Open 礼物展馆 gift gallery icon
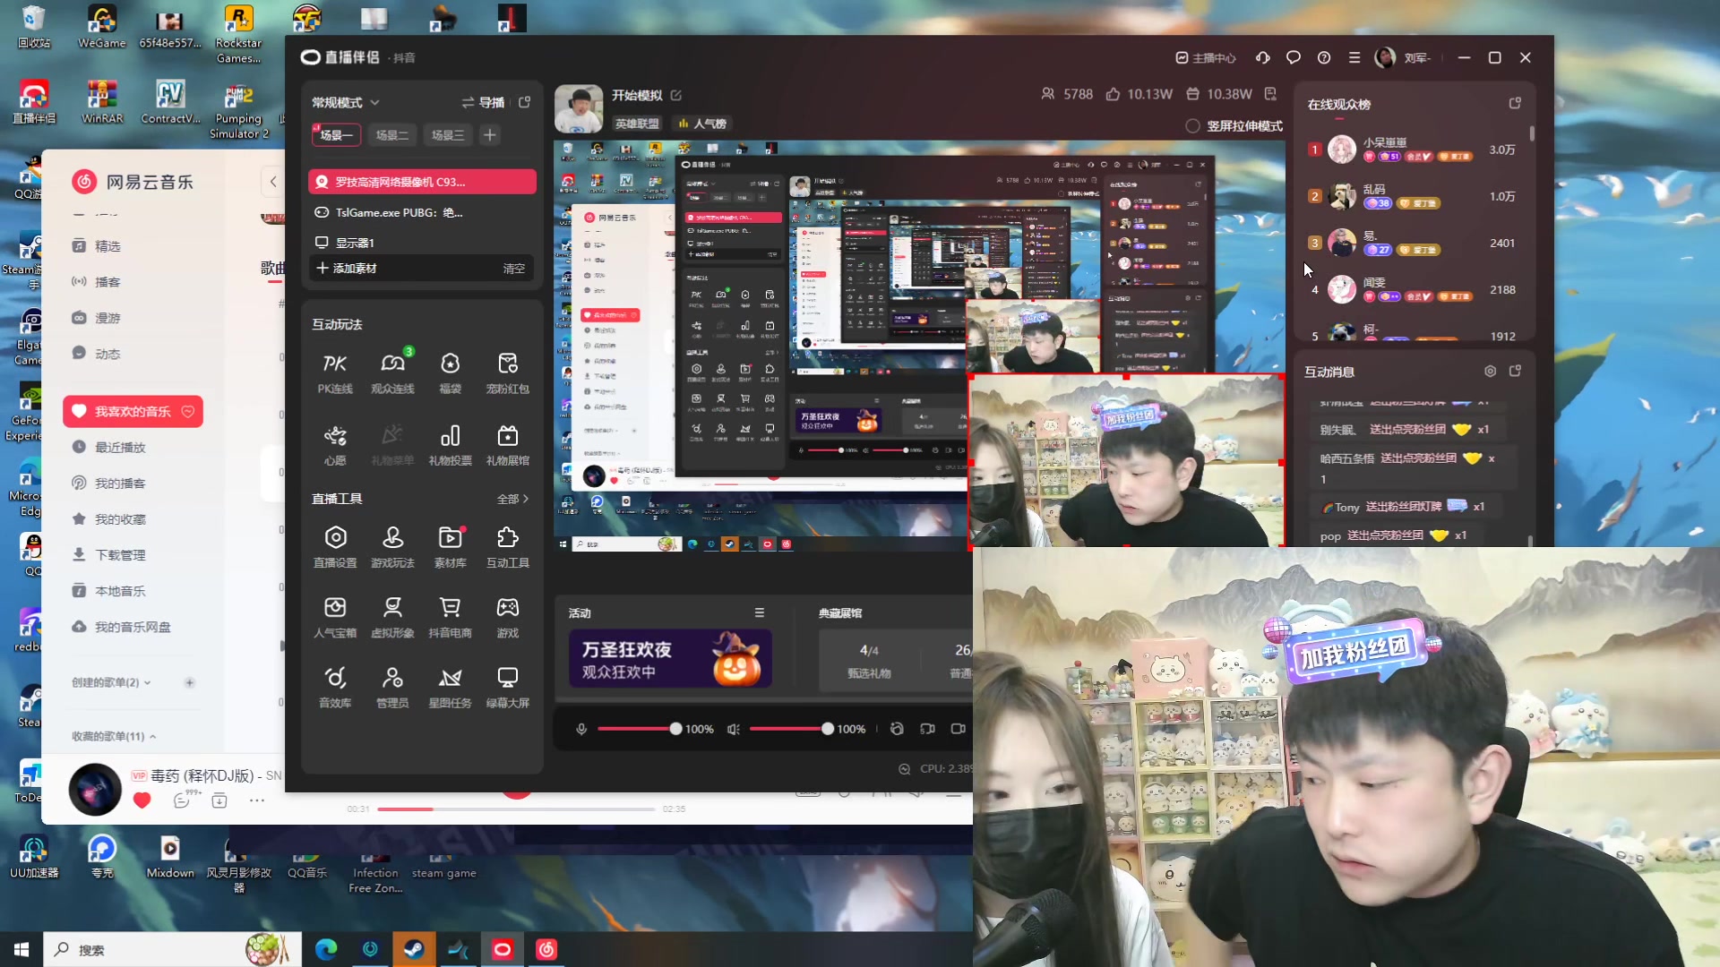Viewport: 1720px width, 967px height. (507, 444)
